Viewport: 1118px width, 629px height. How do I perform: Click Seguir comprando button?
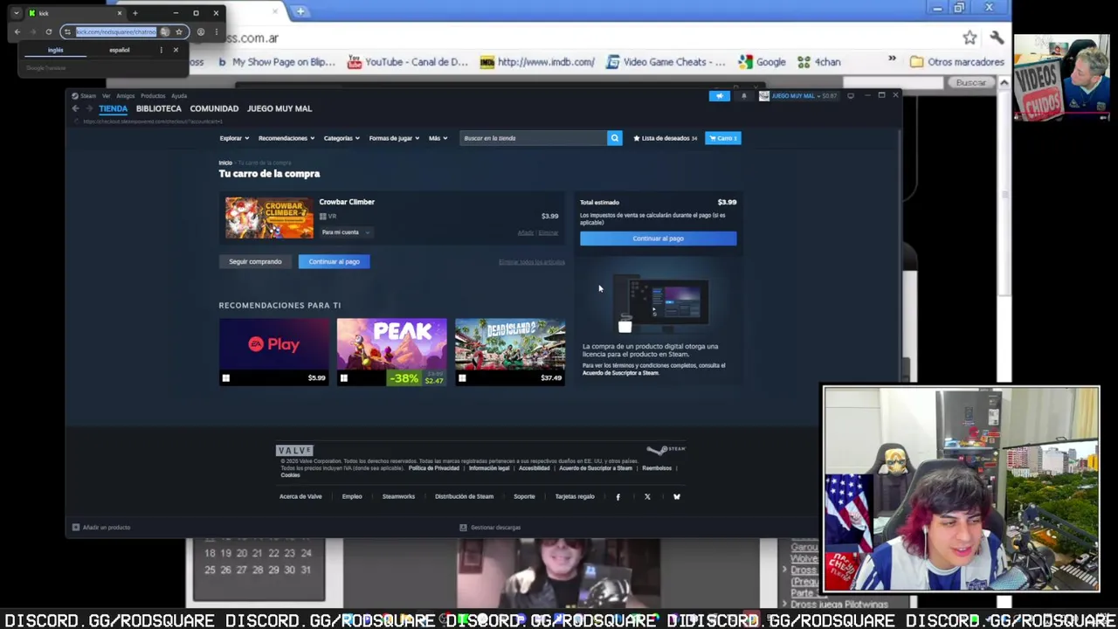255,261
